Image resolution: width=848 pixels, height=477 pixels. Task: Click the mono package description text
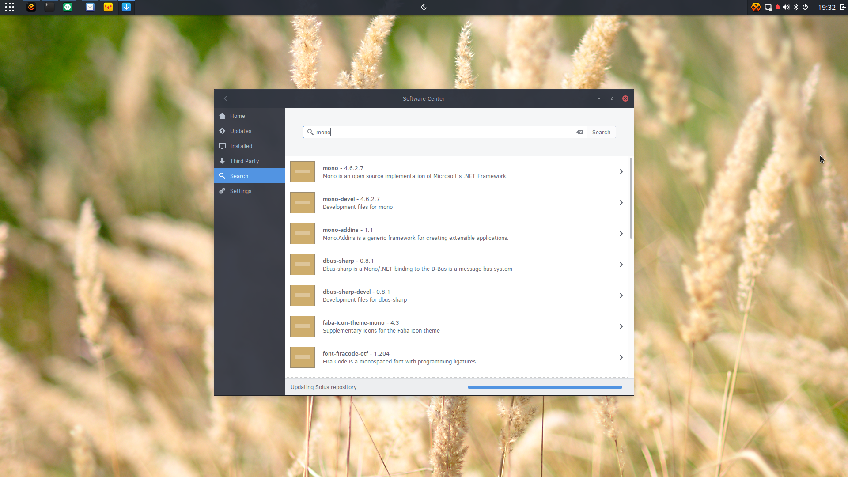tap(415, 176)
